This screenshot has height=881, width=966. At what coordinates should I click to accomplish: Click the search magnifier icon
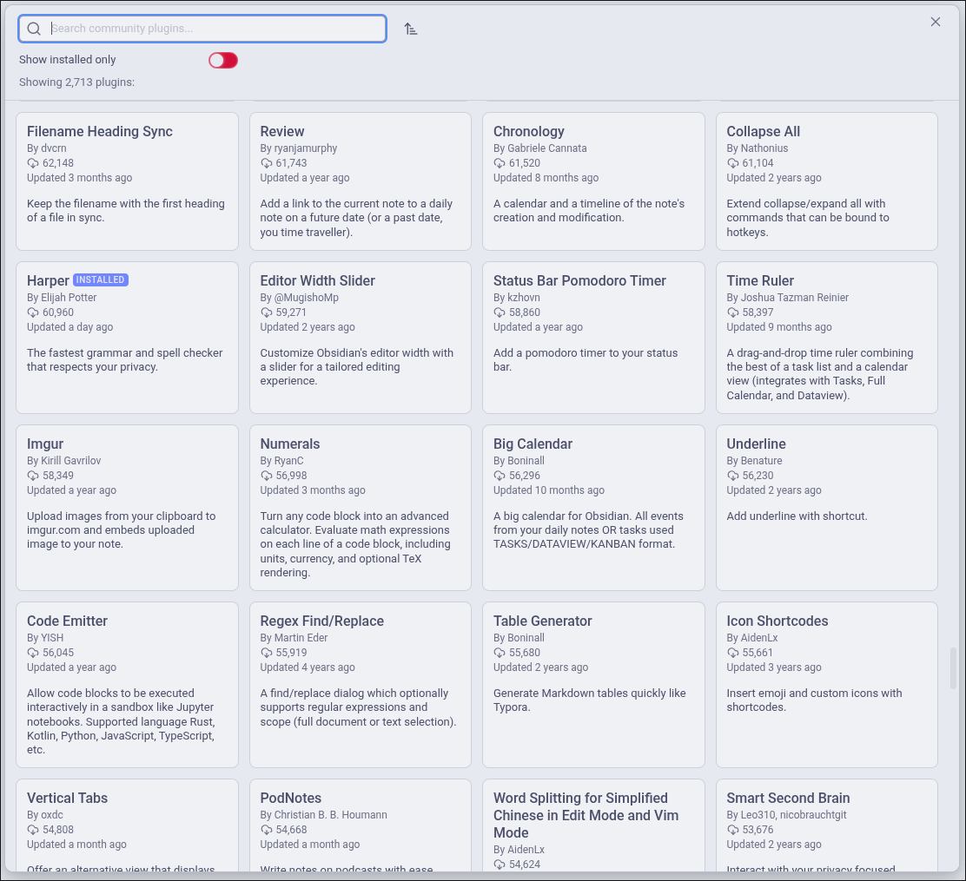click(34, 29)
